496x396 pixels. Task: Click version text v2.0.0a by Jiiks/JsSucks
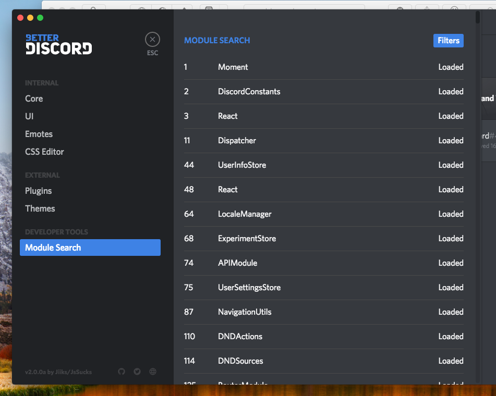click(58, 372)
